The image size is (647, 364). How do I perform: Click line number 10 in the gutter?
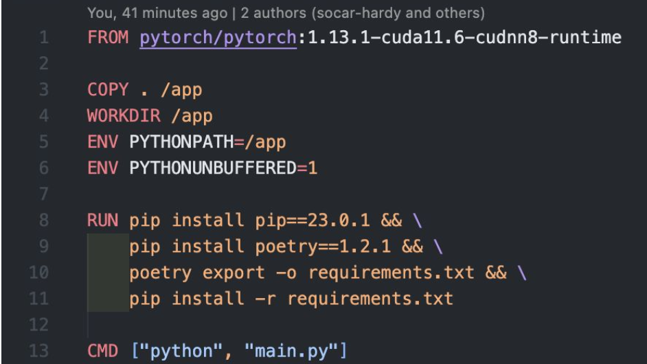(38, 273)
